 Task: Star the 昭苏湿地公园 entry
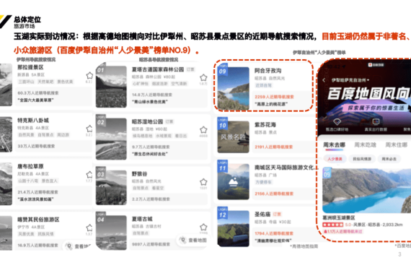(x=203, y=130)
